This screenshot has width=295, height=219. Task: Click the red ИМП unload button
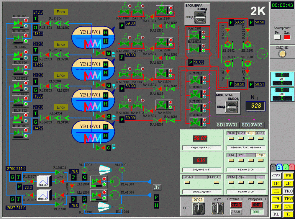256,205
